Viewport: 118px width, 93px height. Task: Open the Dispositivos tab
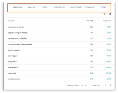click(x=59, y=7)
